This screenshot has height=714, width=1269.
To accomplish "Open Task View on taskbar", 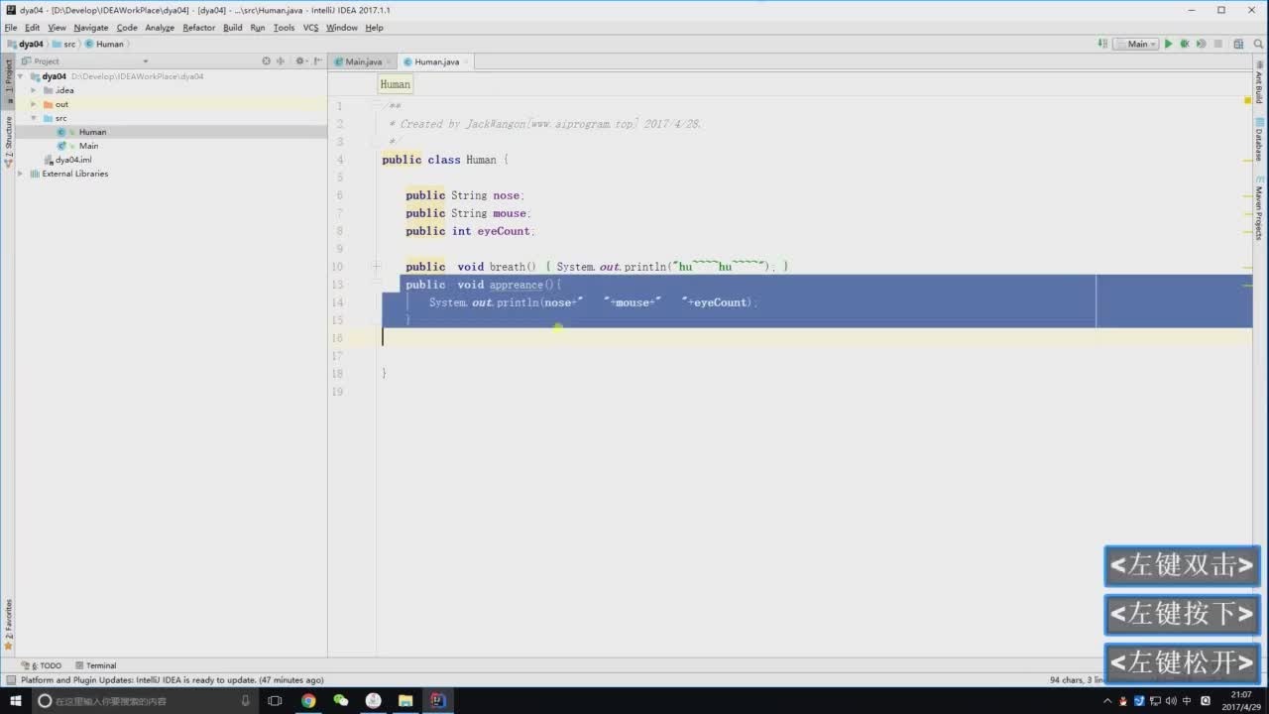I will (275, 701).
